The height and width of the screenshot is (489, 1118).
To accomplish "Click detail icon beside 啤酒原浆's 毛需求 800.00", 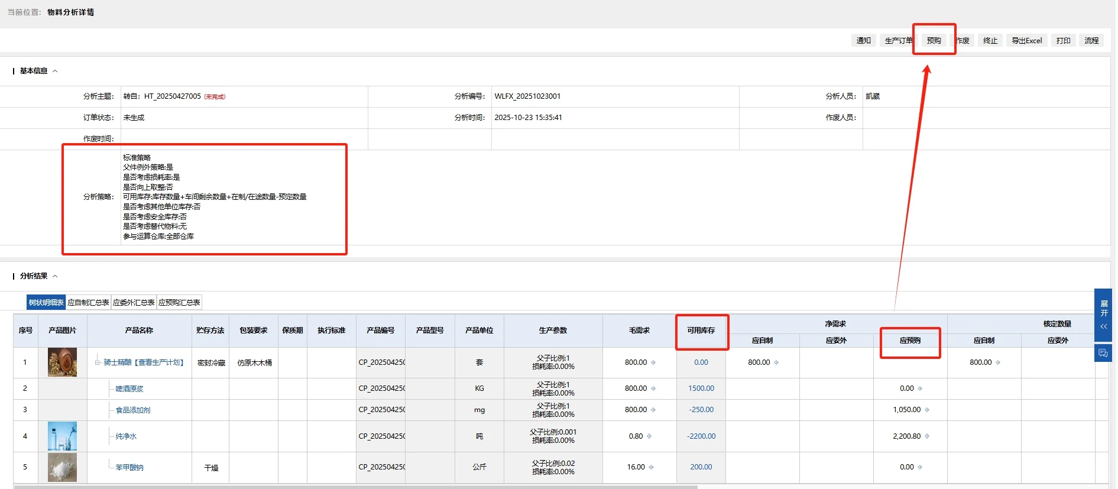I will (x=653, y=388).
